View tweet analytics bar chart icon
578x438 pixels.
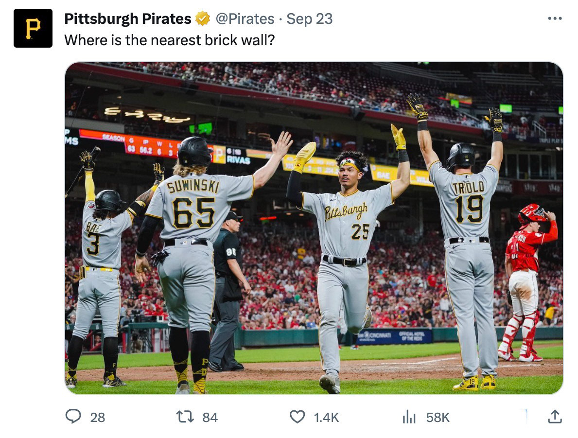click(x=409, y=417)
